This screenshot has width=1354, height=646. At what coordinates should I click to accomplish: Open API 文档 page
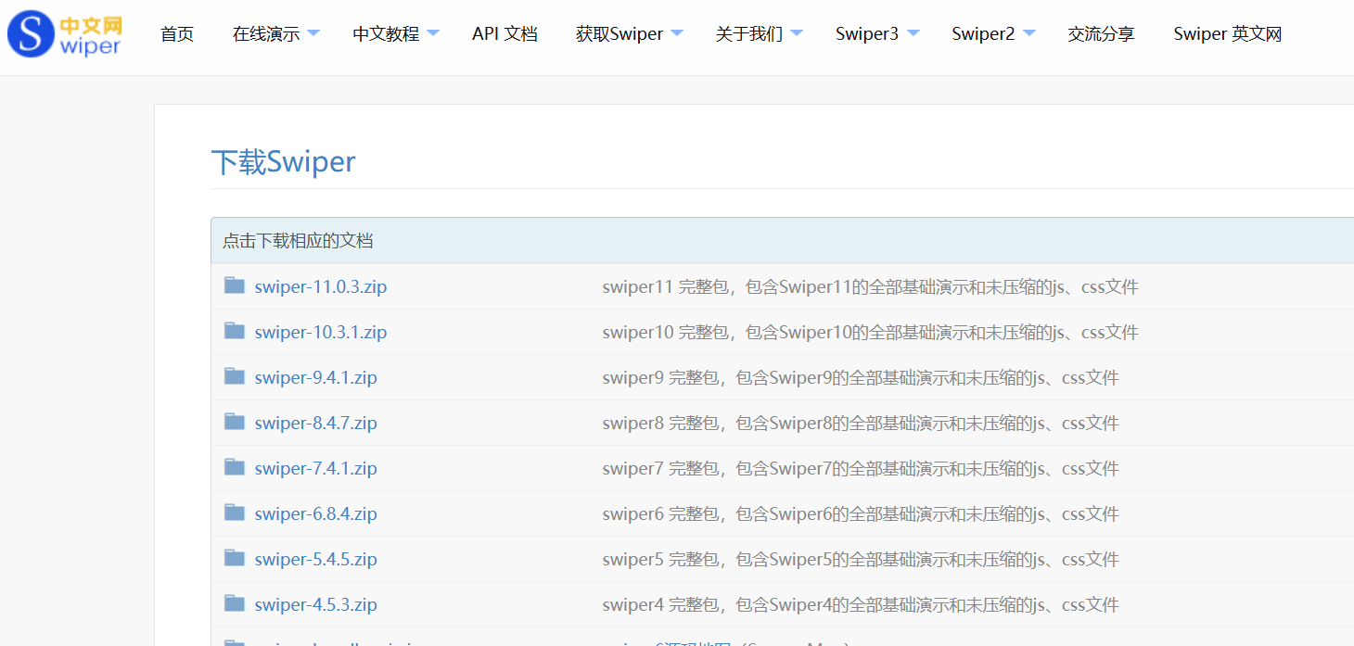click(505, 34)
